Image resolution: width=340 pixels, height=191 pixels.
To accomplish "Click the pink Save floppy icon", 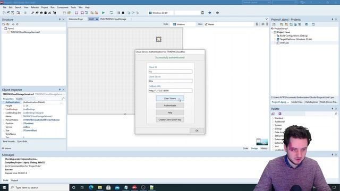I will 76,13.
